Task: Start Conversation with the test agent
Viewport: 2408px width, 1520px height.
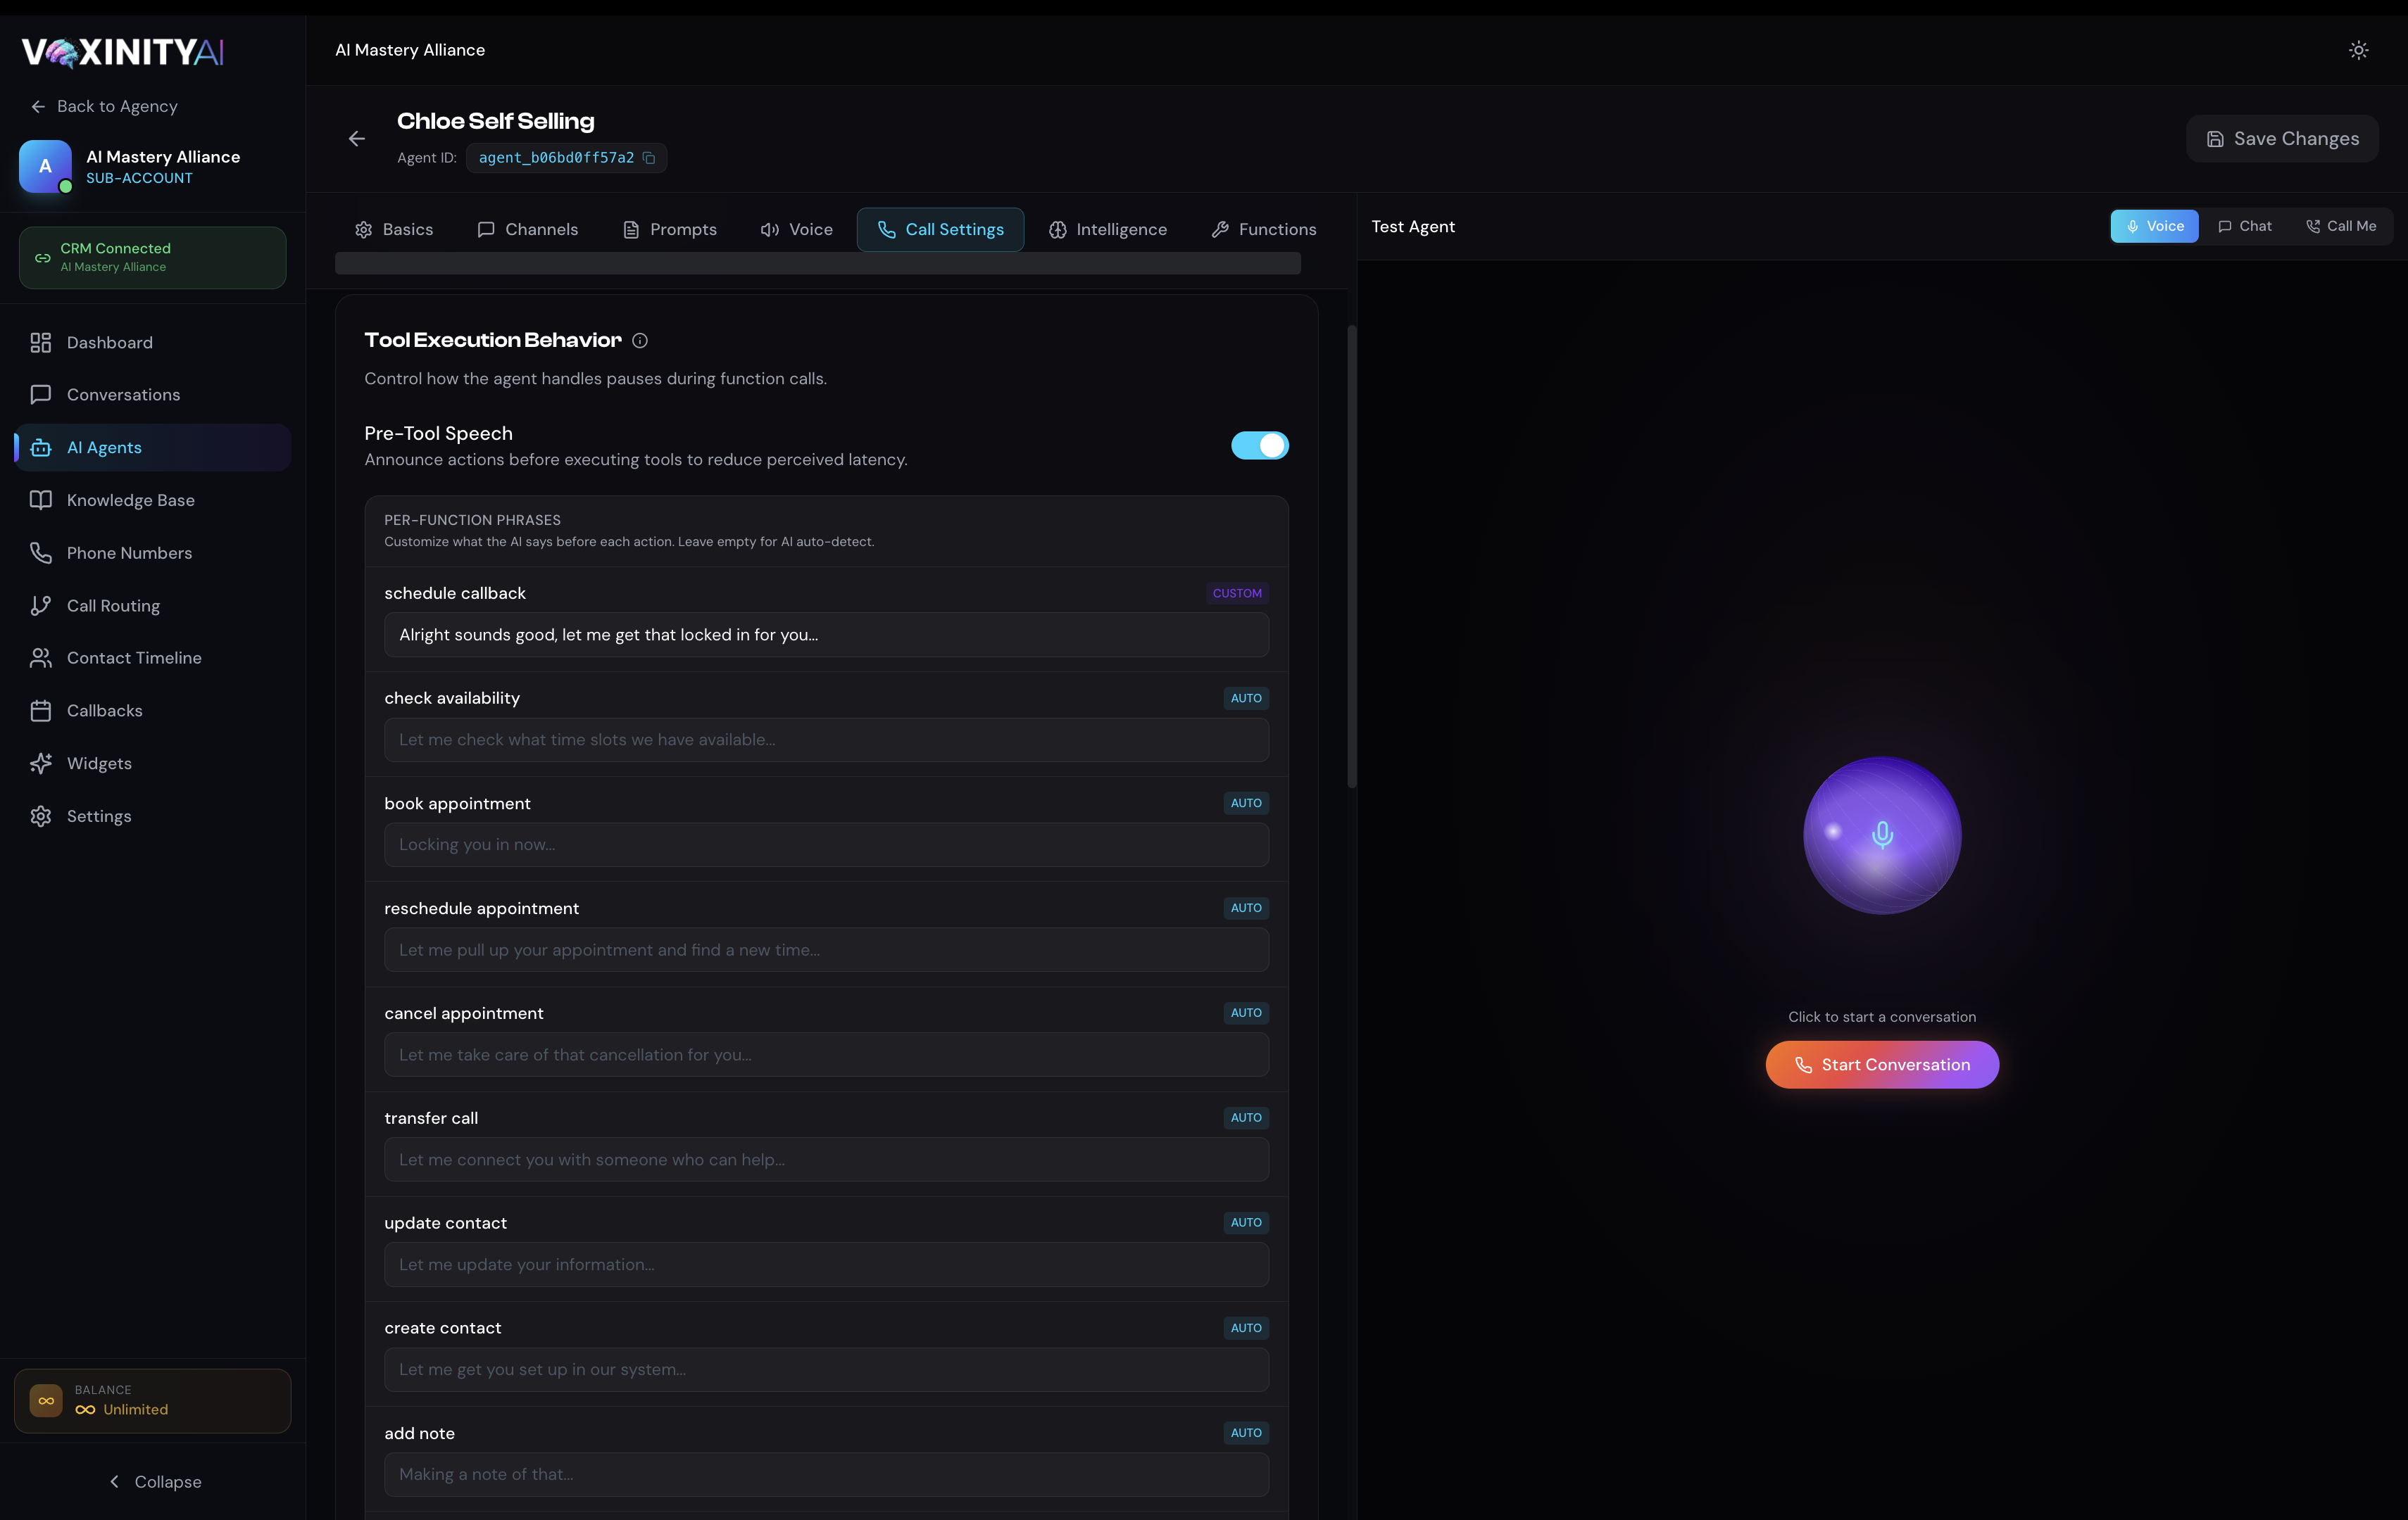Action: [1882, 1065]
